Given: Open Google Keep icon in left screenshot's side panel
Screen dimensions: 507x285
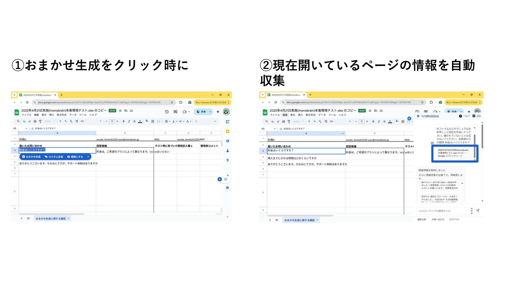Looking at the screenshot, I should [227, 131].
